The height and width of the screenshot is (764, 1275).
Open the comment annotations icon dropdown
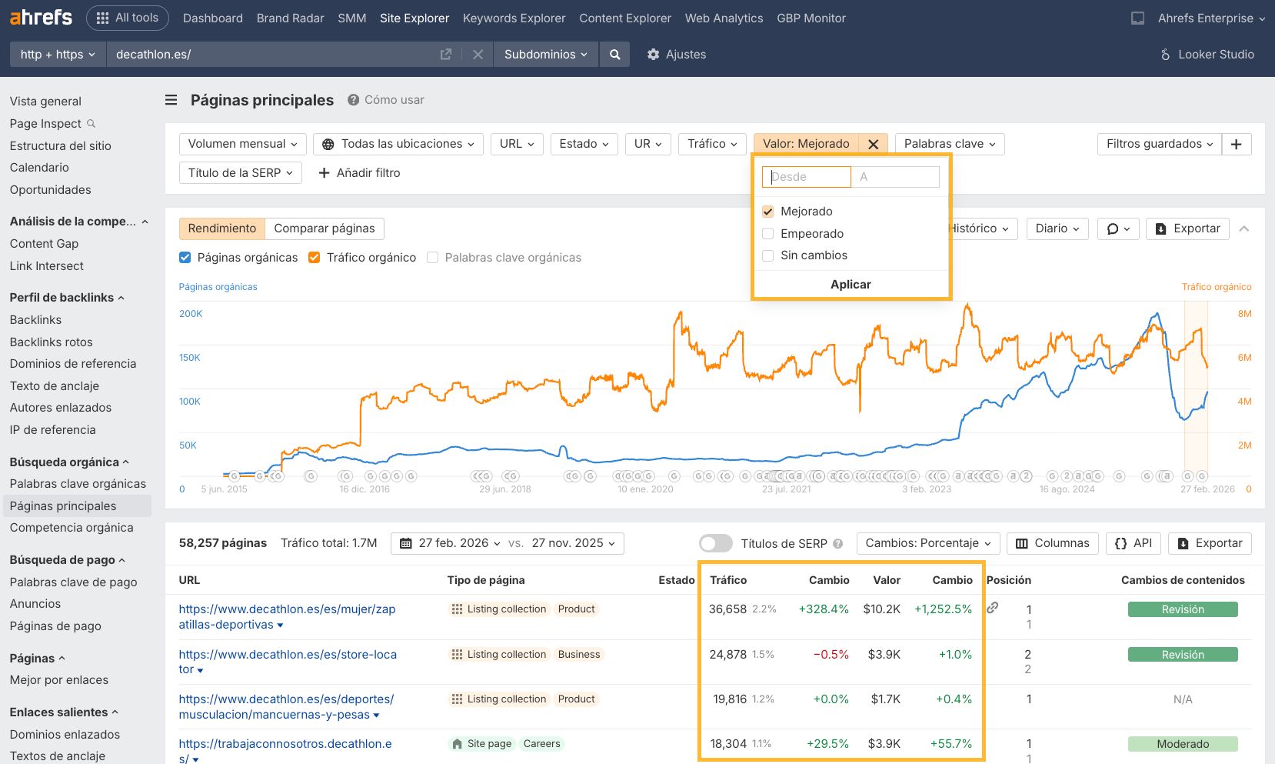pos(1117,229)
